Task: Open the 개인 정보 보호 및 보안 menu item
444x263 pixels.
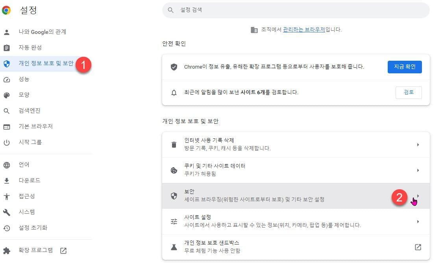Action: point(46,63)
